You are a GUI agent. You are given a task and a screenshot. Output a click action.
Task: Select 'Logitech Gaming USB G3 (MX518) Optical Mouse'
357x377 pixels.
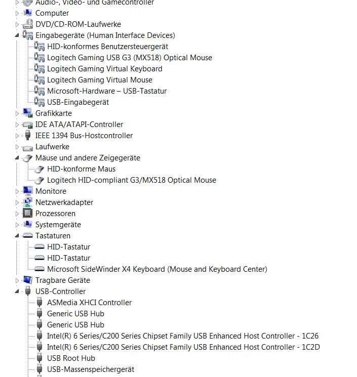[x=130, y=58]
